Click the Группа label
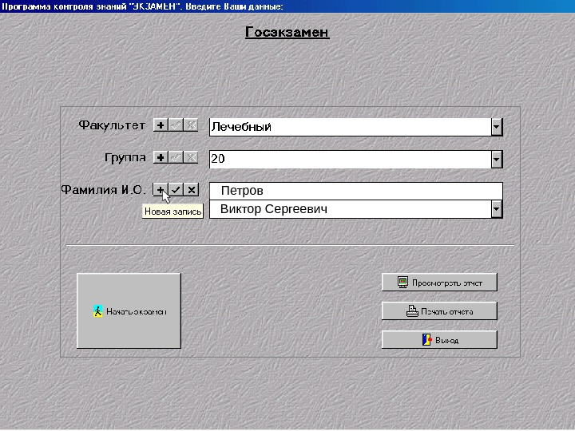Viewport: 575px width, 431px height. (x=125, y=157)
